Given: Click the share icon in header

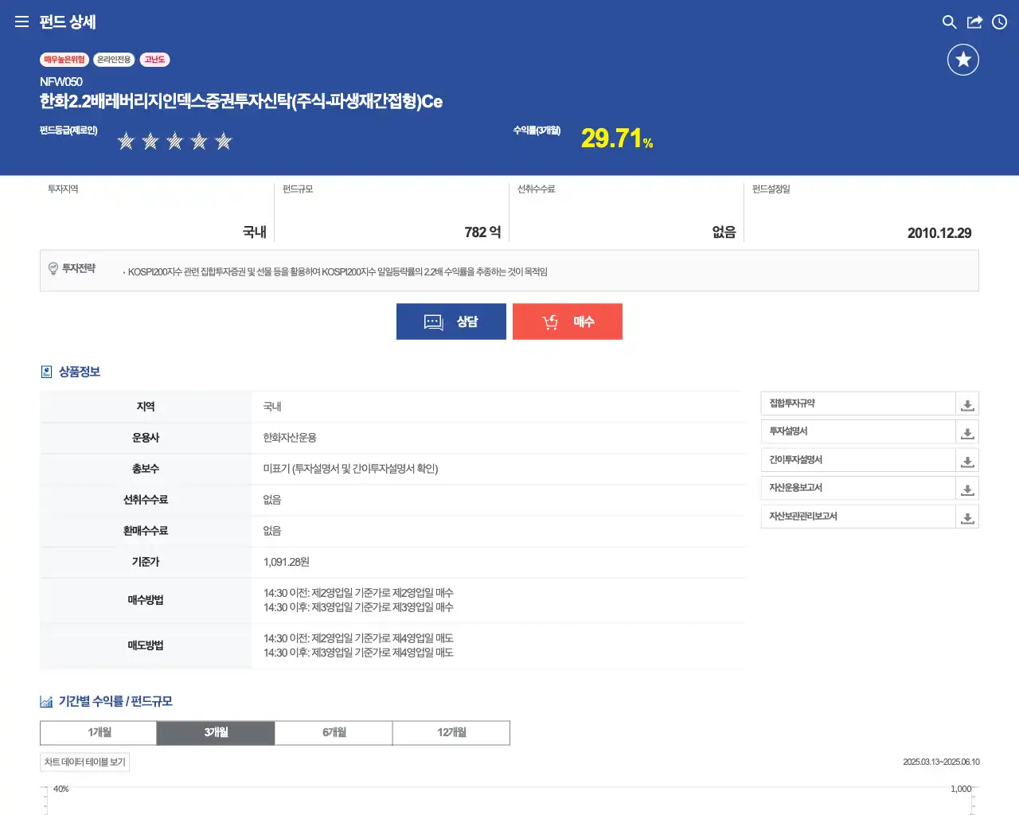Looking at the screenshot, I should point(974,22).
